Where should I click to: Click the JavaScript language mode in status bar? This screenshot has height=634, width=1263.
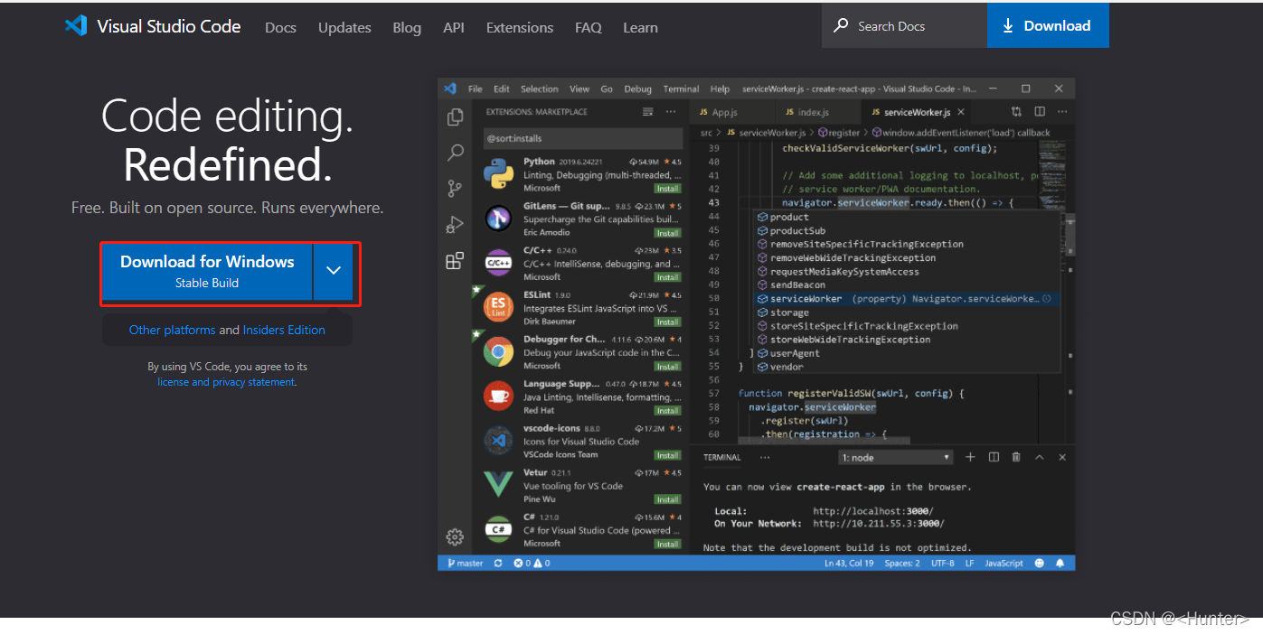tap(1004, 563)
